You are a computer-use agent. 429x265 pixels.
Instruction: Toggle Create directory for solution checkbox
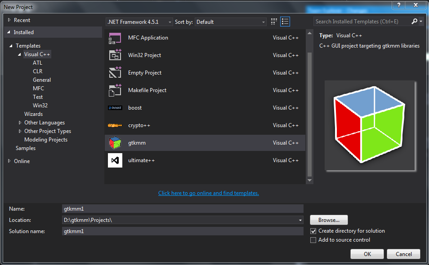point(313,231)
